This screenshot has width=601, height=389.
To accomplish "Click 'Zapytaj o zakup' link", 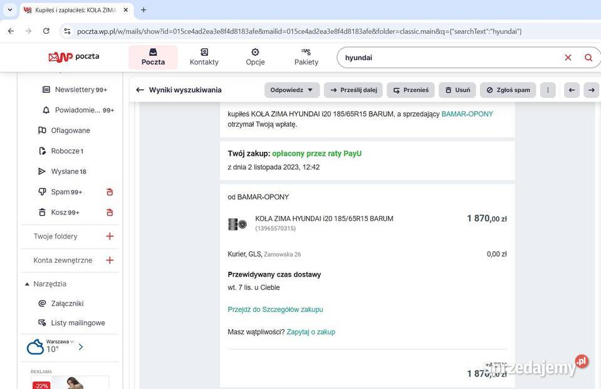I will coord(311,332).
